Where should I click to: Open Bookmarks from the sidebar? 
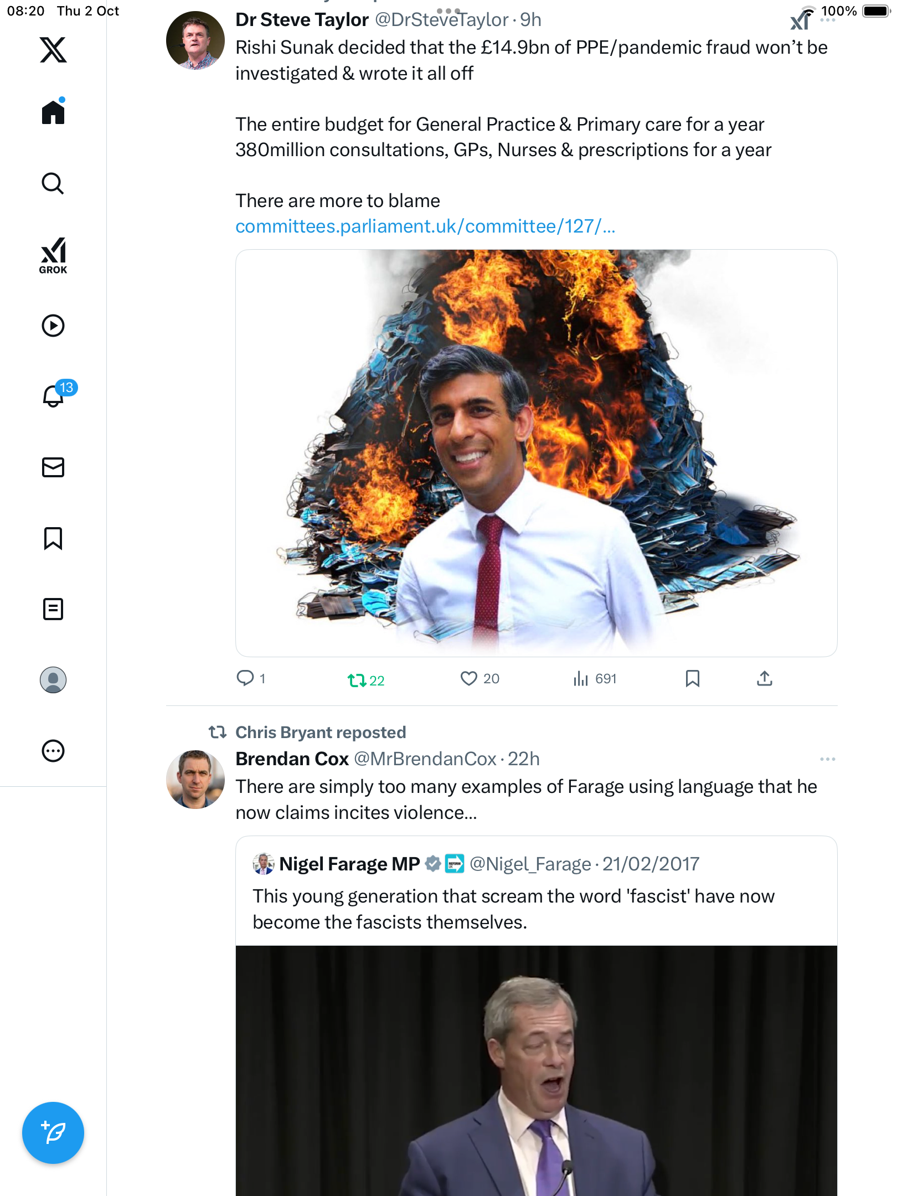point(53,538)
